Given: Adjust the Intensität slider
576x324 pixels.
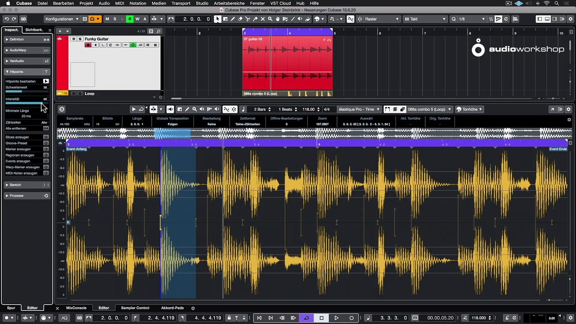Looking at the screenshot, I should pyautogui.click(x=26, y=103).
